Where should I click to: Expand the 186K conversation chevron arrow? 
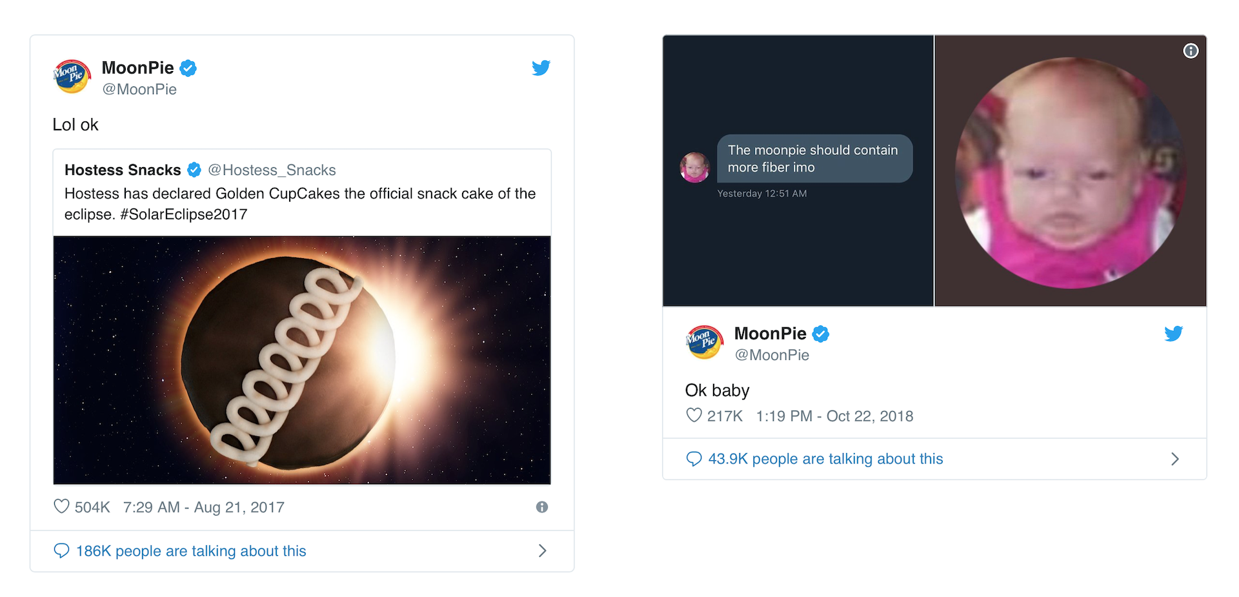(x=542, y=551)
